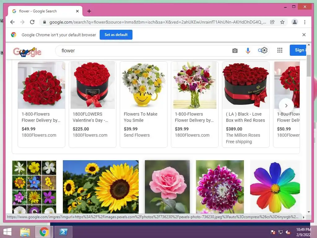Open Flowers To Make You Smile link

[141, 117]
